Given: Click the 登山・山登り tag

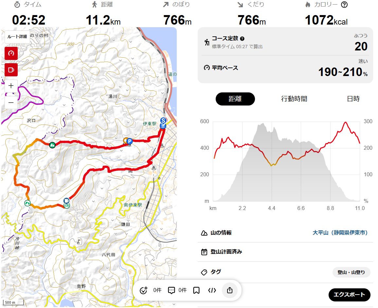Looking at the screenshot, I should (x=351, y=272).
